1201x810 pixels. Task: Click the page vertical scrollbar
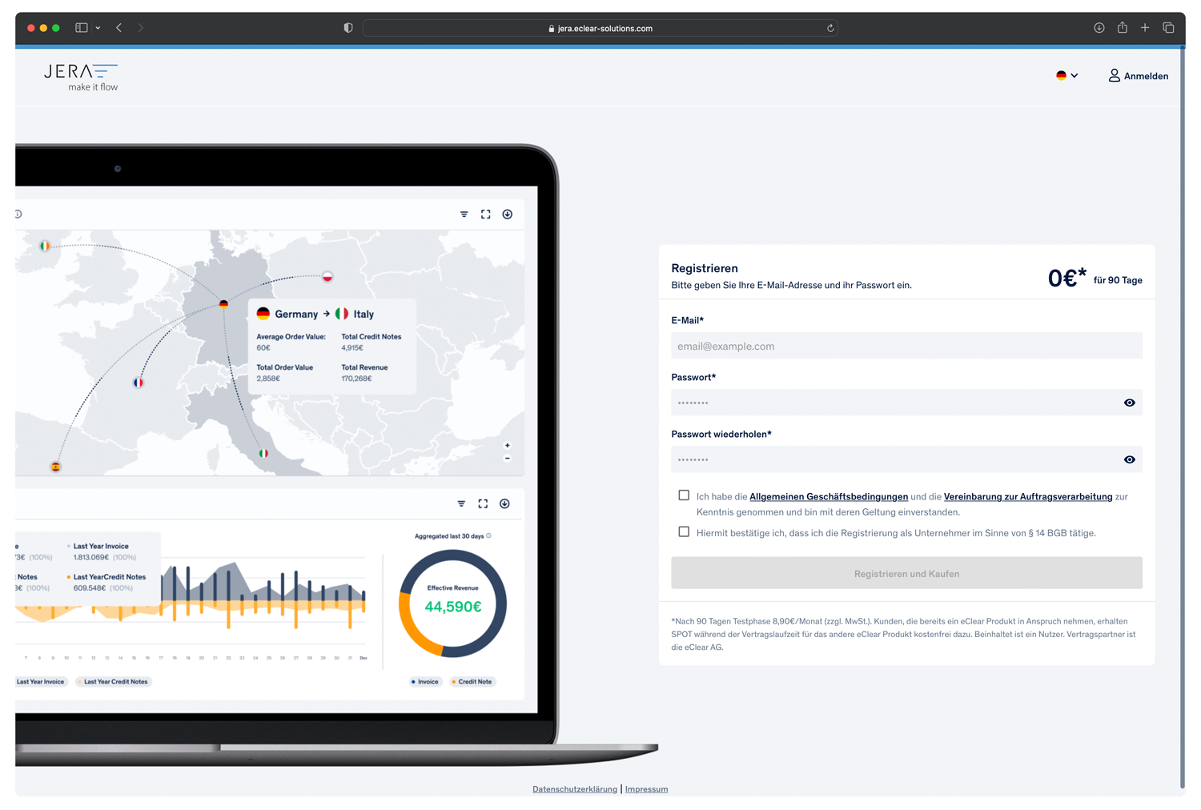pyautogui.click(x=1183, y=416)
